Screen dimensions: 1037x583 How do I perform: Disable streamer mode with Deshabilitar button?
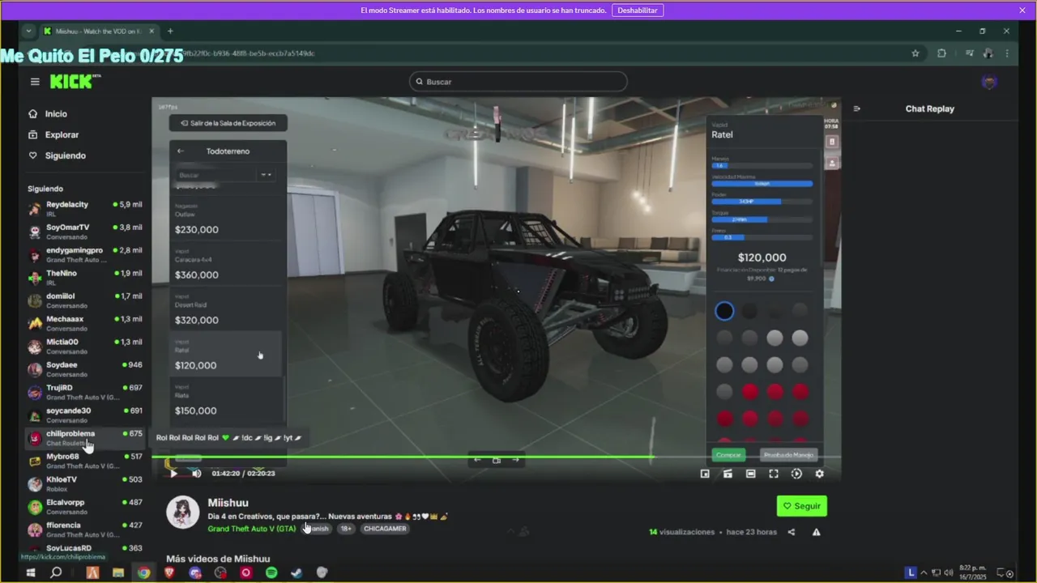pos(638,11)
